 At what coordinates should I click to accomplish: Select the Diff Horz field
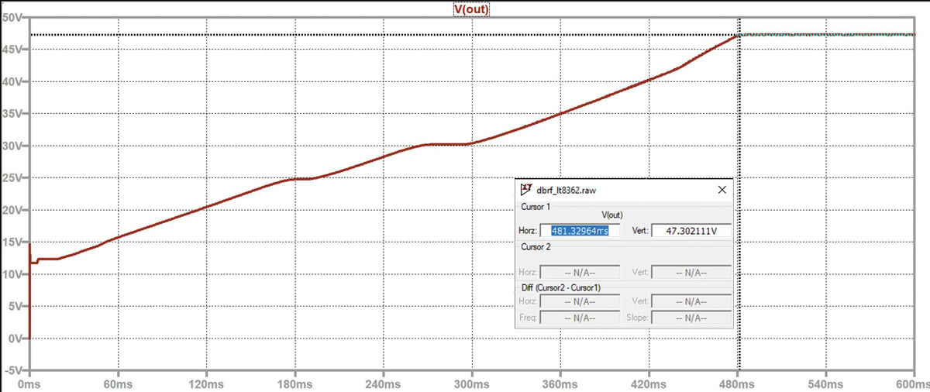[580, 301]
